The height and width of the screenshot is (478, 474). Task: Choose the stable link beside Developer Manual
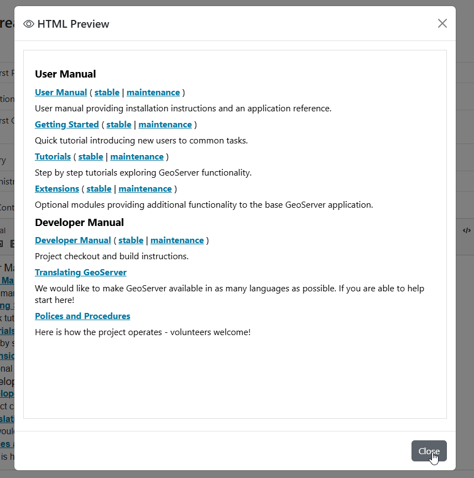pos(131,240)
